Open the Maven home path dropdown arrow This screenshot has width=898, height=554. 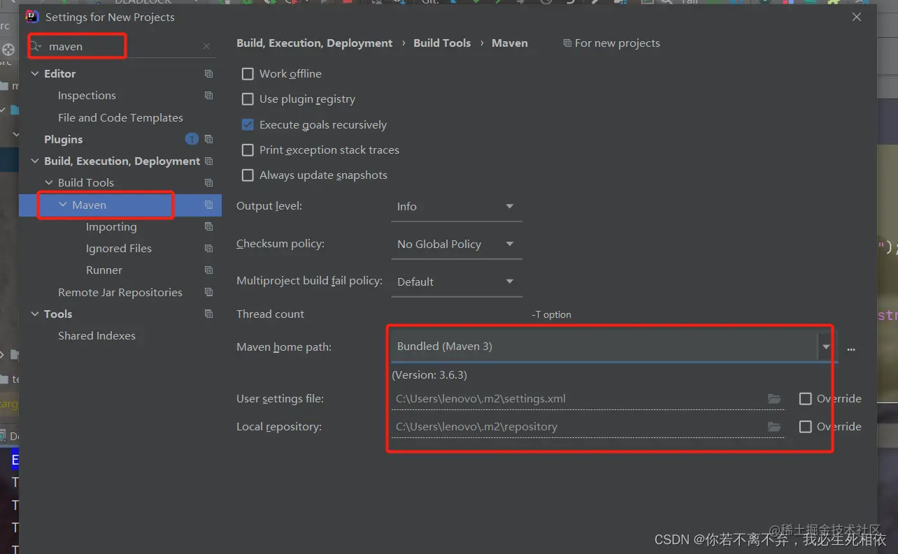point(826,347)
